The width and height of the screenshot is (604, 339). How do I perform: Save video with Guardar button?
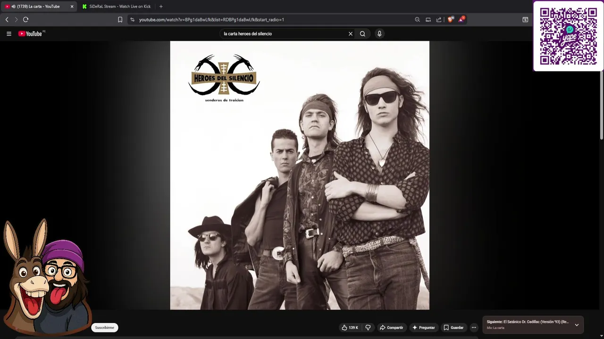click(x=453, y=328)
